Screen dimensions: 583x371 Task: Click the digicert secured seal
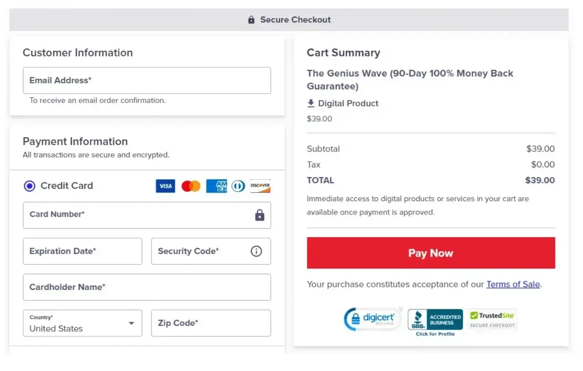[x=373, y=319]
